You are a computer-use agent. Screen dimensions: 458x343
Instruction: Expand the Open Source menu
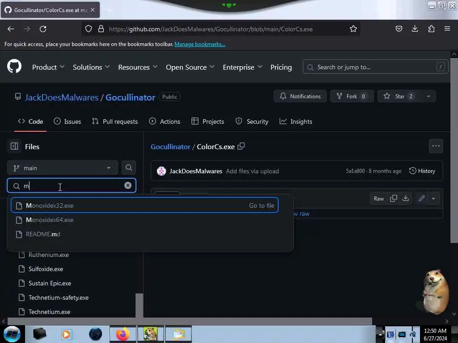190,67
